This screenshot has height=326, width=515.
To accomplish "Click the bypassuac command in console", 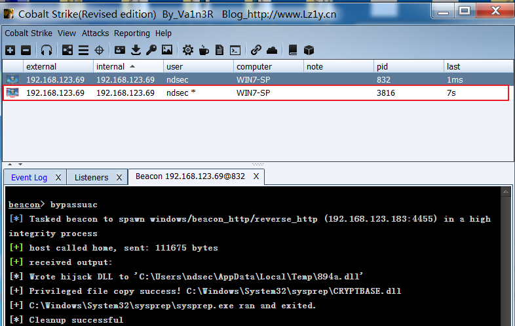I will tap(74, 205).
